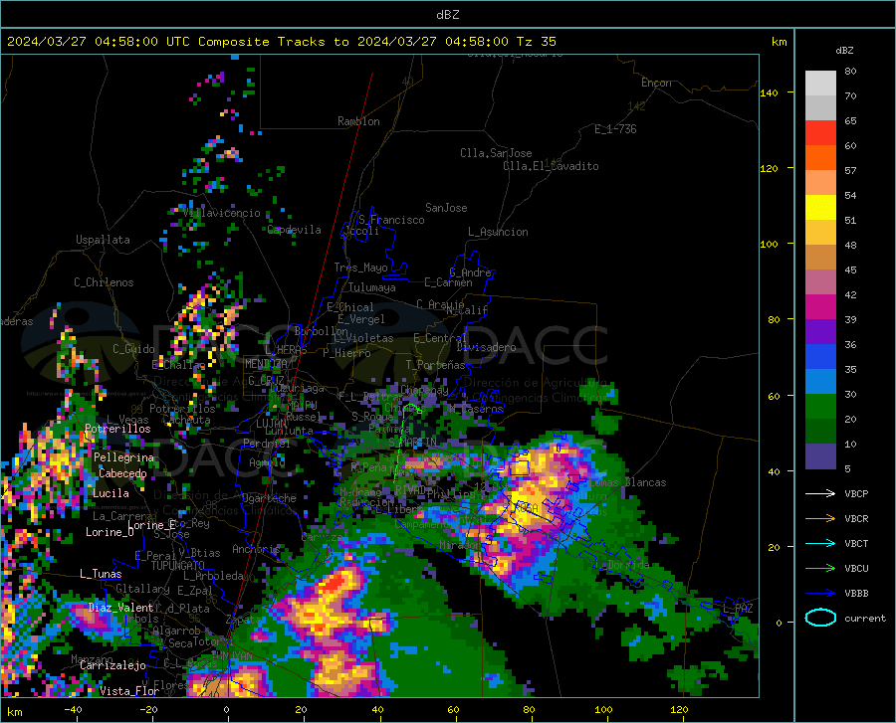Click the white 'Pellegrina' label
Viewport: 896px width, 723px height.
coord(124,457)
